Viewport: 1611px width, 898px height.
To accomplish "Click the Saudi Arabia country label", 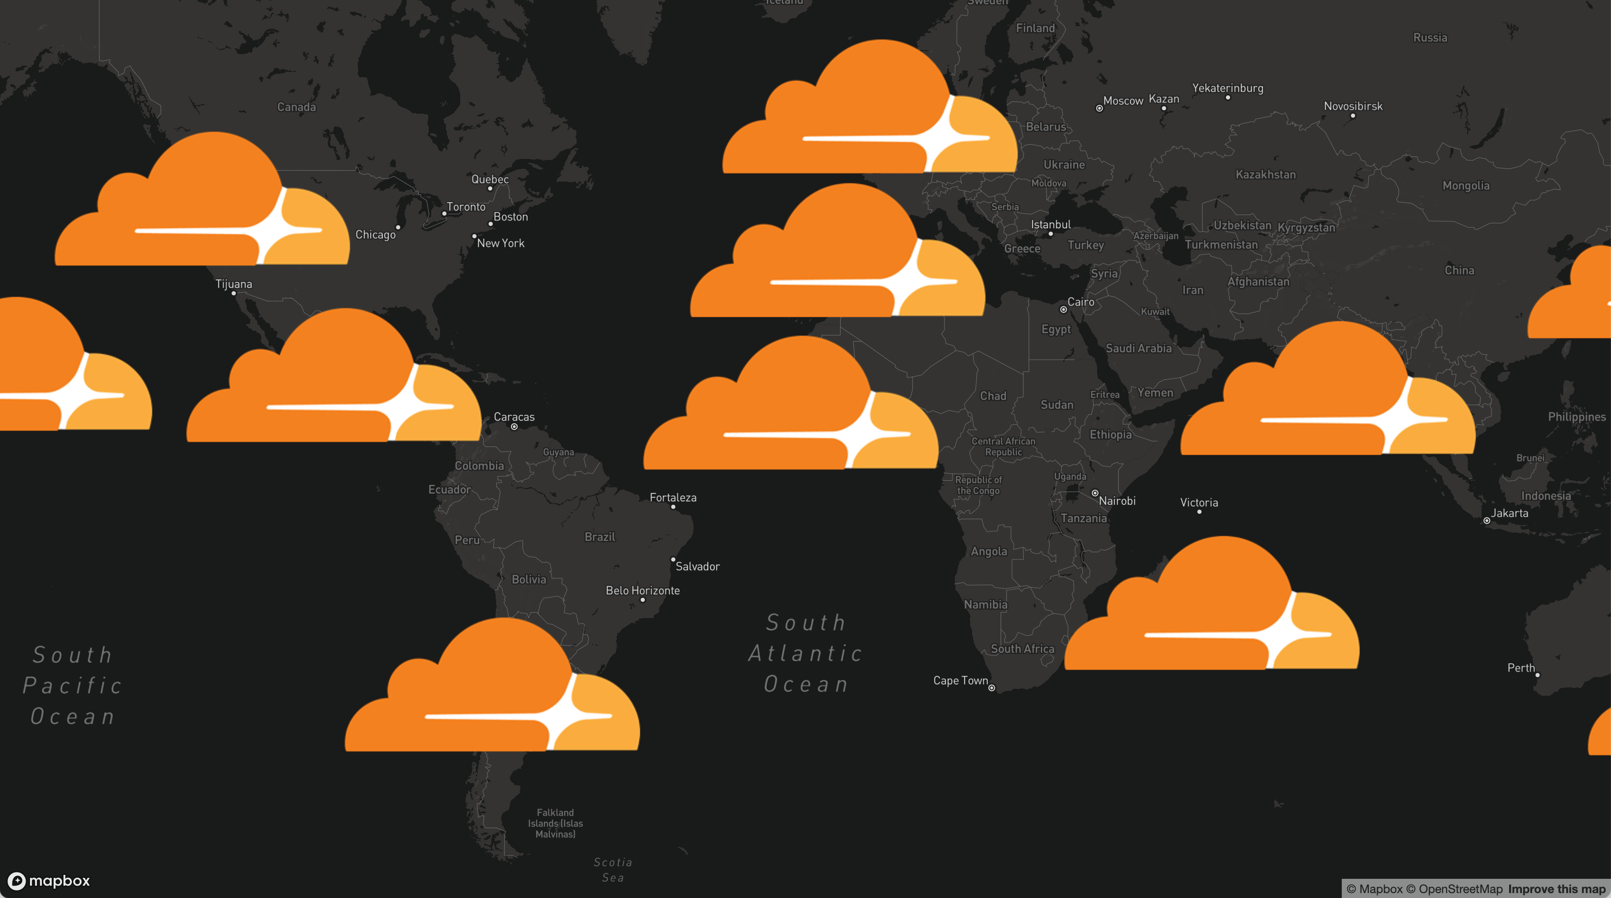I will pyautogui.click(x=1138, y=348).
